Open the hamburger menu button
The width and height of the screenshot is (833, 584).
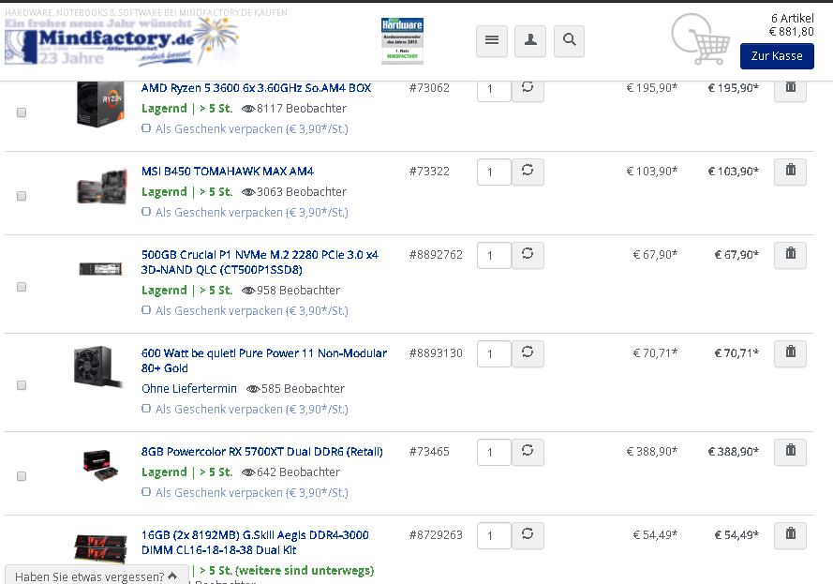coord(491,41)
